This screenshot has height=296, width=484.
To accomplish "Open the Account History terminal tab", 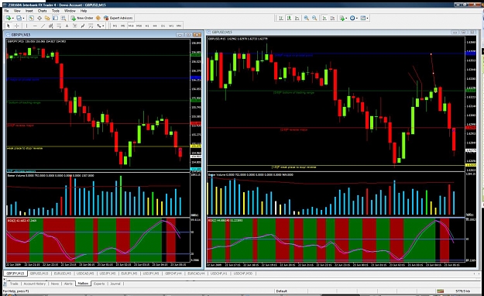I will coord(35,284).
